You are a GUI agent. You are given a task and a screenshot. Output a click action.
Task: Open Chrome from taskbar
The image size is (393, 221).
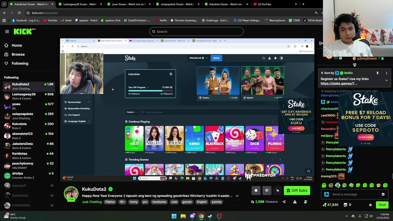[201, 216]
